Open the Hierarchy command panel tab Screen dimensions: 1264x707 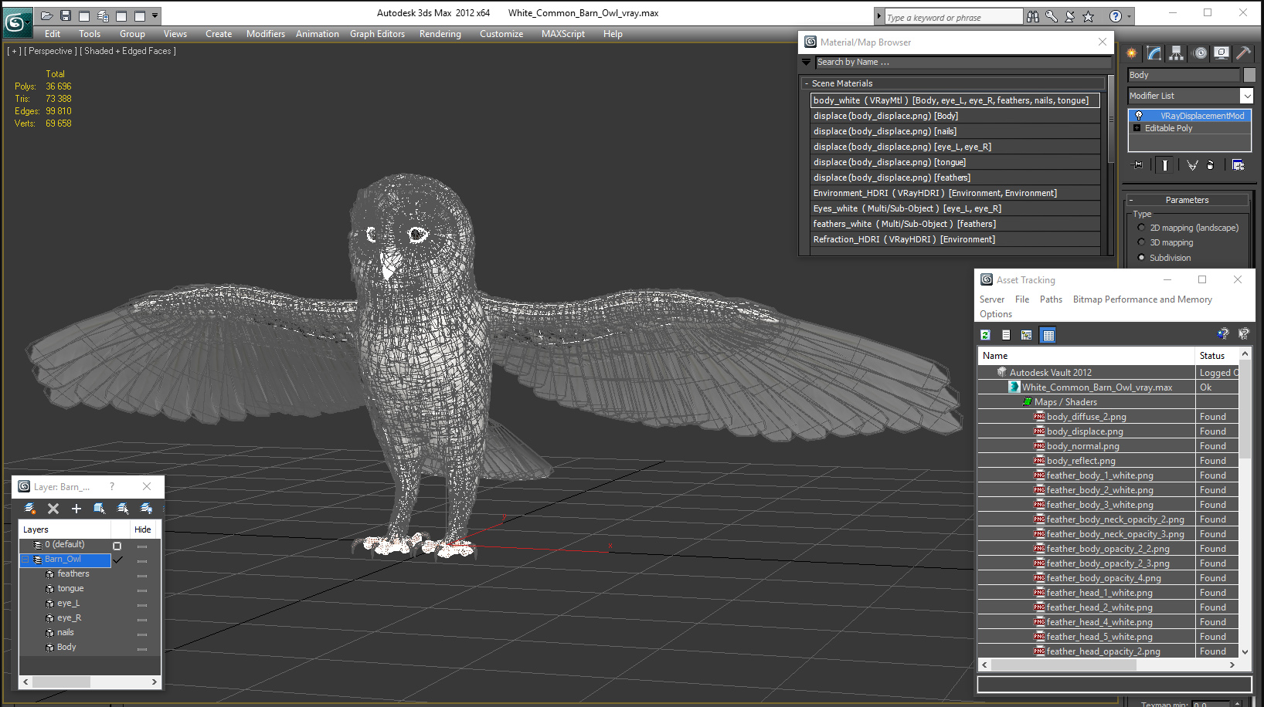click(x=1176, y=53)
